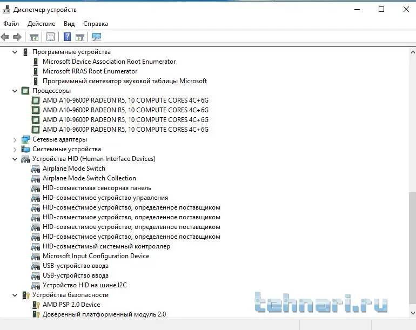Click the Устройства HID category icon

pos(25,159)
